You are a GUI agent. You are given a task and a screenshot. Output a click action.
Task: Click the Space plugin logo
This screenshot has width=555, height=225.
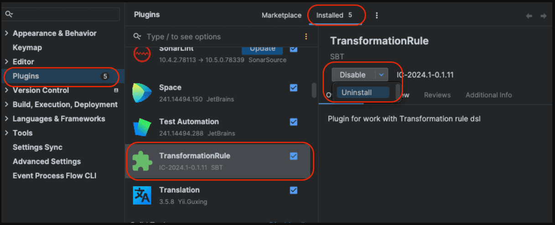(x=141, y=92)
